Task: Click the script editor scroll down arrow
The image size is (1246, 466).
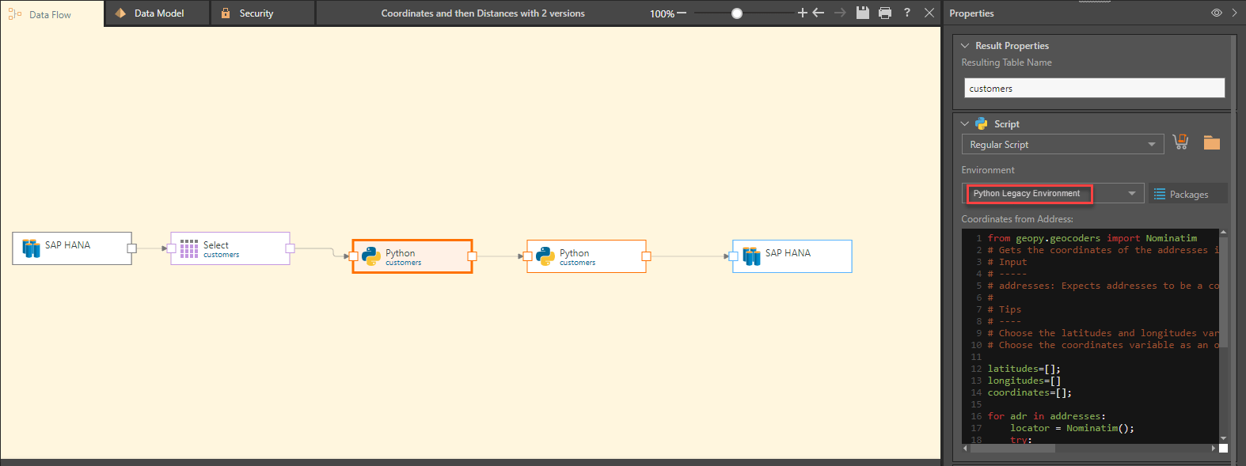Action: [x=1223, y=438]
